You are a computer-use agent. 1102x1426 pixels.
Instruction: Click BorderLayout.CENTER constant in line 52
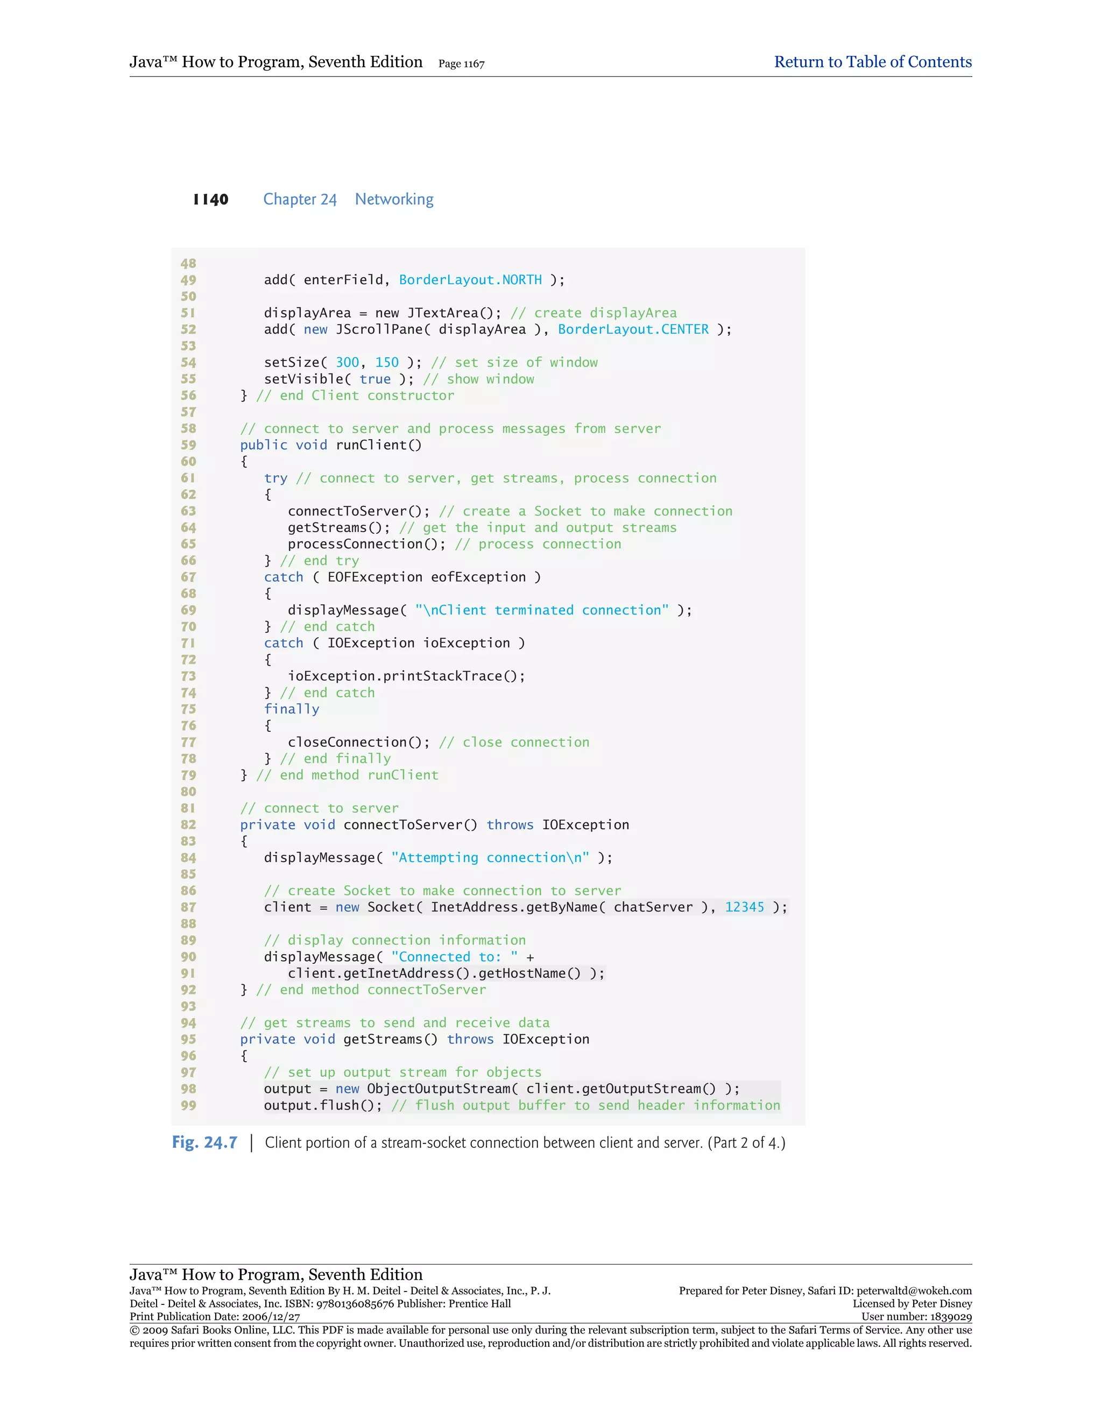633,330
